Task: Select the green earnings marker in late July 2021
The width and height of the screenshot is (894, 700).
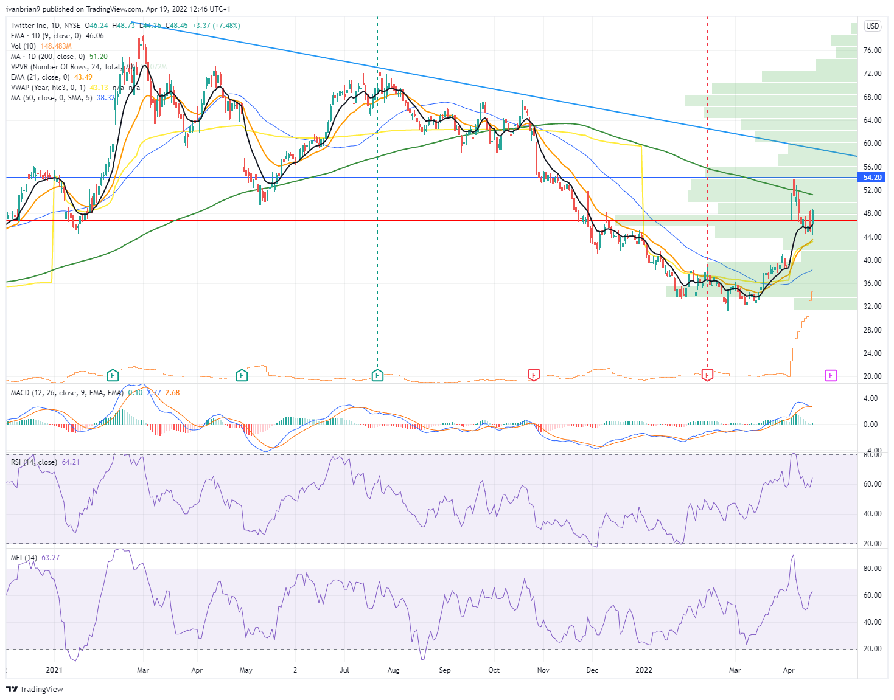Action: pyautogui.click(x=377, y=375)
